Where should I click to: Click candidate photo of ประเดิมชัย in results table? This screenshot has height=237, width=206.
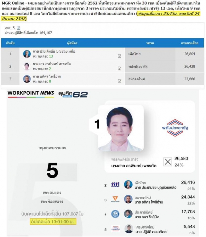[x=27, y=54]
